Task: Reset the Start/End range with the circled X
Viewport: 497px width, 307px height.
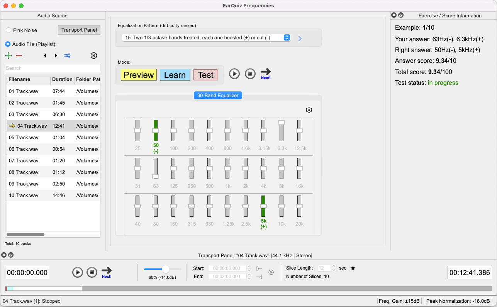Action: (271, 272)
